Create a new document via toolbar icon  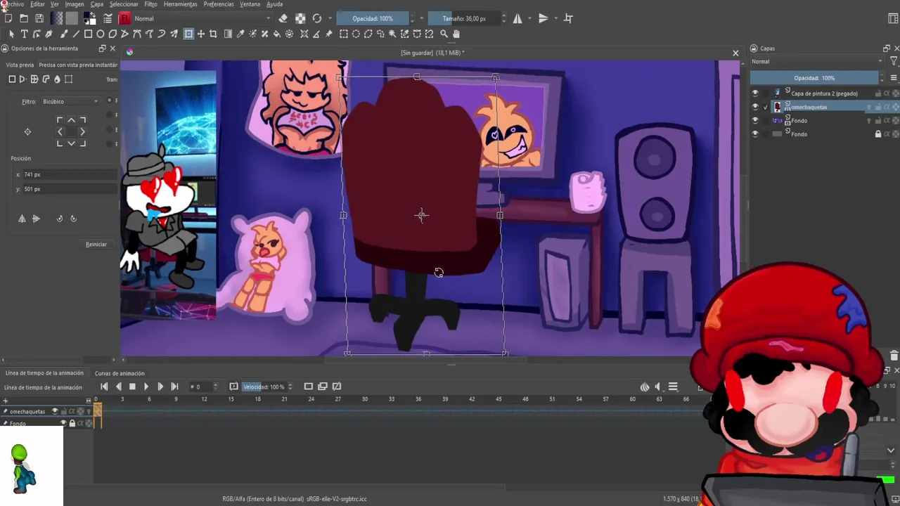pyautogui.click(x=8, y=18)
